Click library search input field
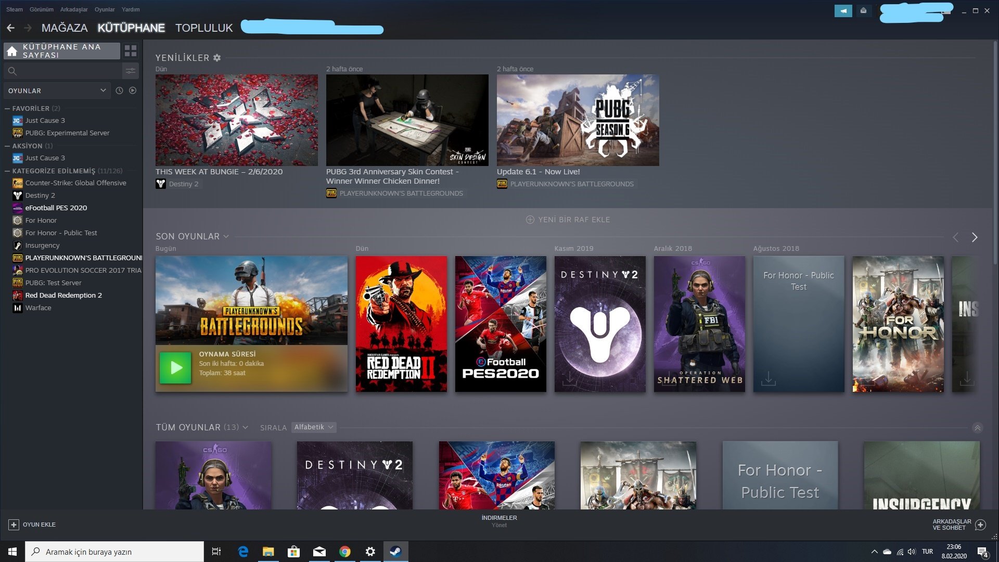The height and width of the screenshot is (562, 999). 62,71
